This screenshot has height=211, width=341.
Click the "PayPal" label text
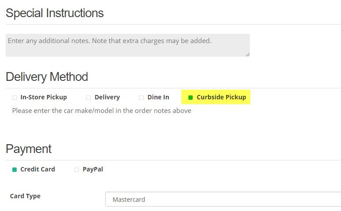(93, 169)
